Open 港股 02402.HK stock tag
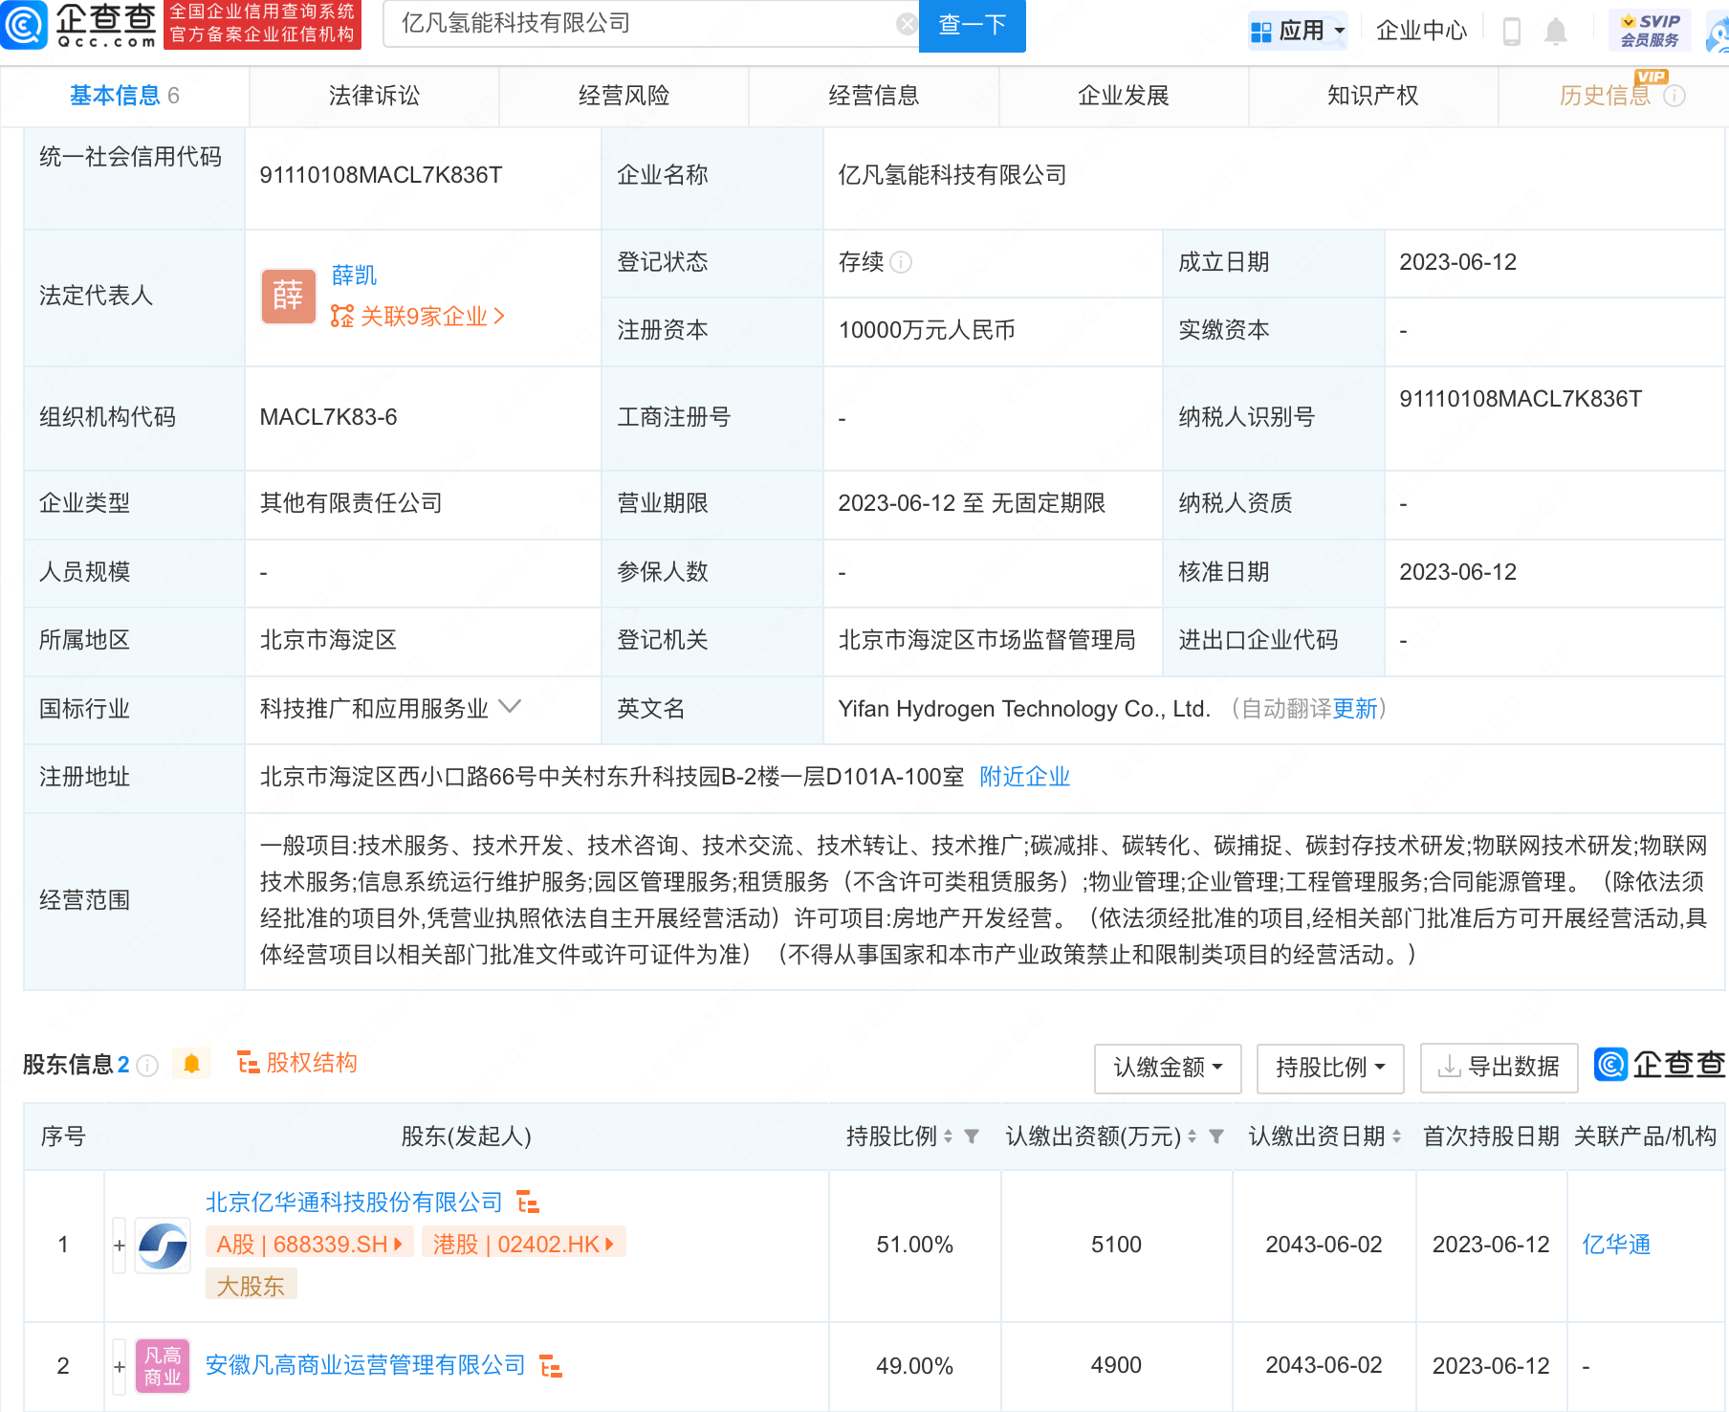 coord(523,1244)
